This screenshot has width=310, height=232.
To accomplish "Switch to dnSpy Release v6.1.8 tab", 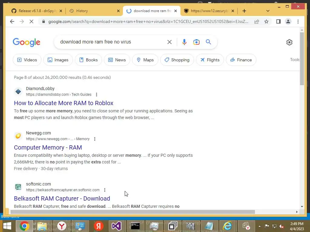I will point(37,11).
